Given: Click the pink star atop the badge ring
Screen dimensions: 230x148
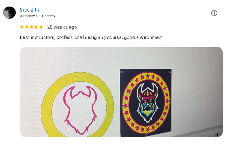Looking at the screenshot, I should (148, 76).
